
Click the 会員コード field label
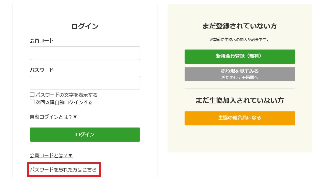(42, 40)
